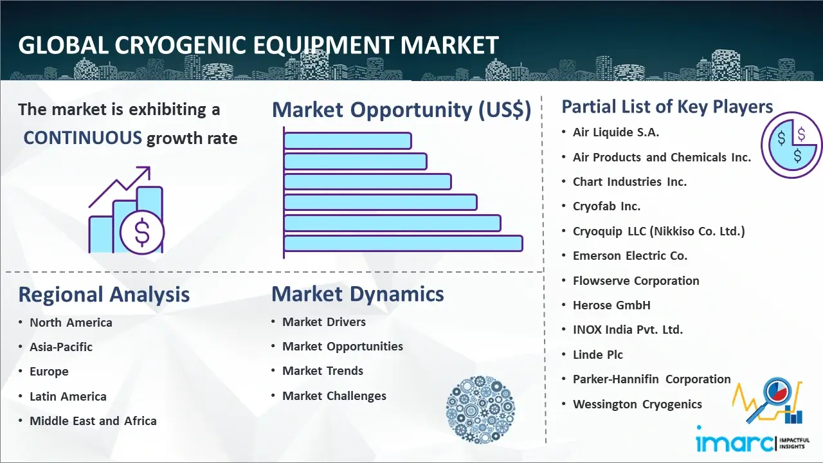Select Air Liquide S.A. in key players
Image resolution: width=823 pixels, height=463 pixels.
pyautogui.click(x=616, y=132)
